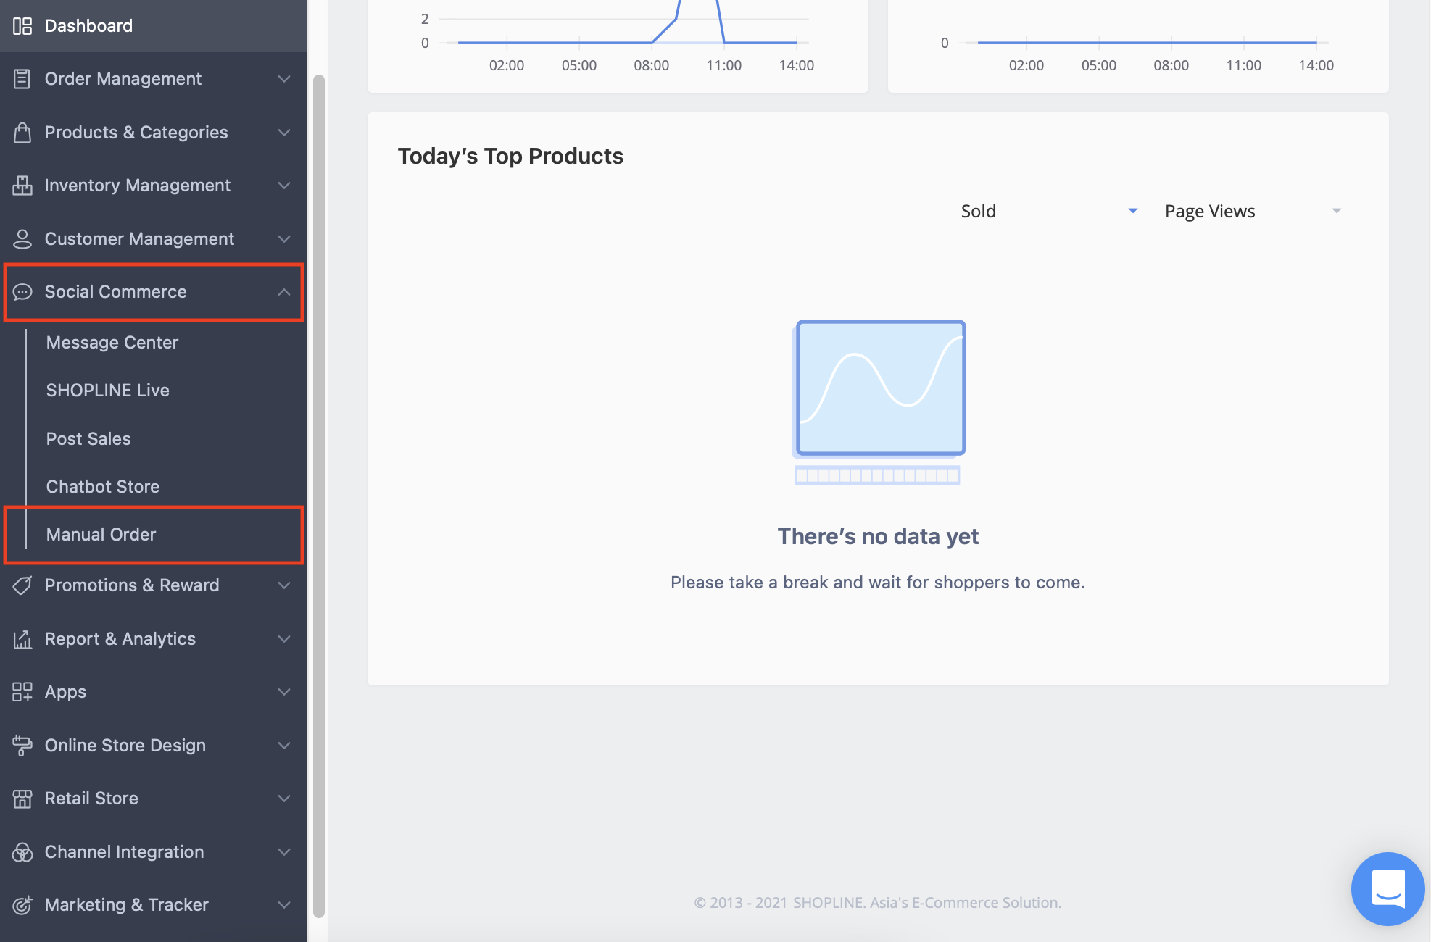Click the Today's Top Products heading
This screenshot has width=1431, height=942.
pyautogui.click(x=510, y=157)
